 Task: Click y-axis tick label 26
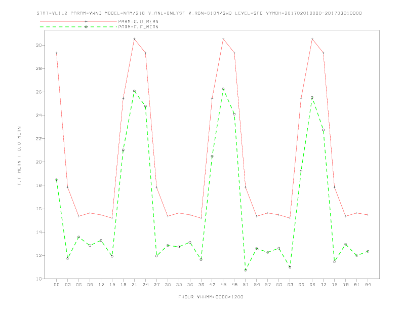tap(39, 92)
